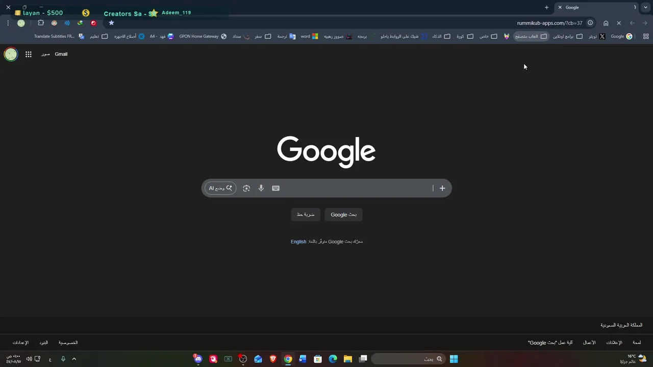Screen dimensions: 653x367
Task: Open the 'برامج اونلاين' bookmark folder
Action: (568, 36)
